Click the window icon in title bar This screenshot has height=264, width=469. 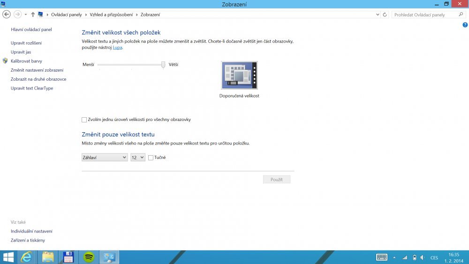[3, 4]
